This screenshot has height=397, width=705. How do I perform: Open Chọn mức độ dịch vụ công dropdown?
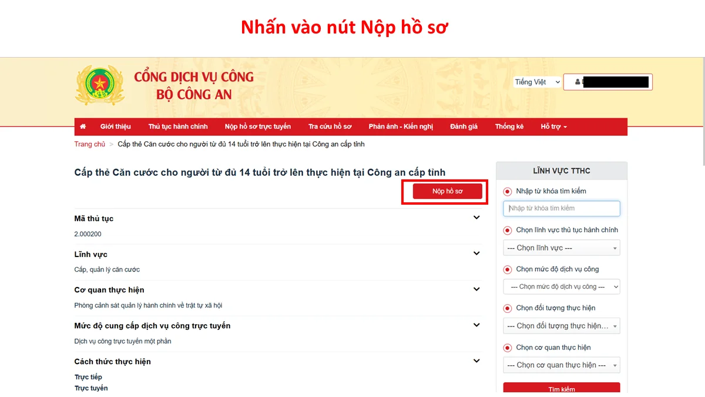click(562, 287)
